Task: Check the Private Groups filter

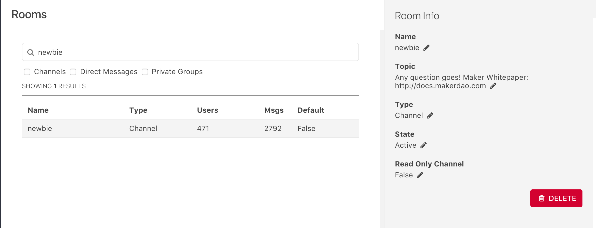Action: click(x=145, y=72)
